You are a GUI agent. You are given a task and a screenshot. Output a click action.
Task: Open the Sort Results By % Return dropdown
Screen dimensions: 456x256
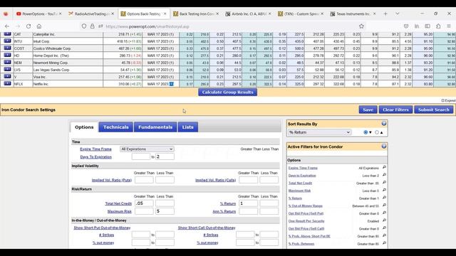[x=319, y=132]
